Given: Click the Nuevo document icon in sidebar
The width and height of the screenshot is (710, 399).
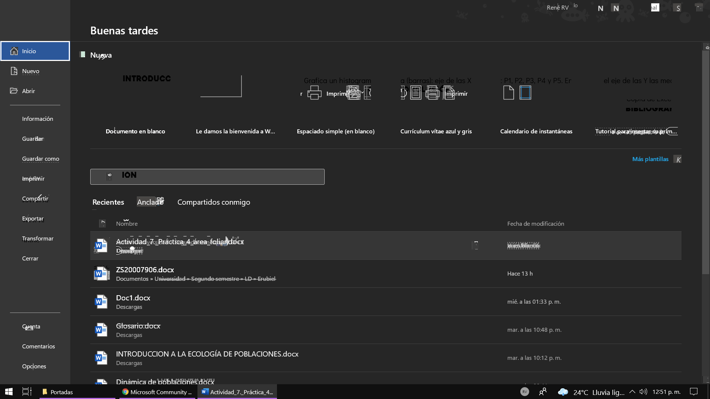Looking at the screenshot, I should 14,71.
